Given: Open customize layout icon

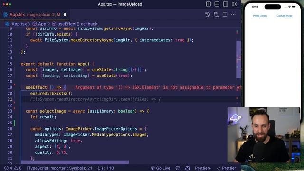Looking at the screenshot, I should pos(234,4).
